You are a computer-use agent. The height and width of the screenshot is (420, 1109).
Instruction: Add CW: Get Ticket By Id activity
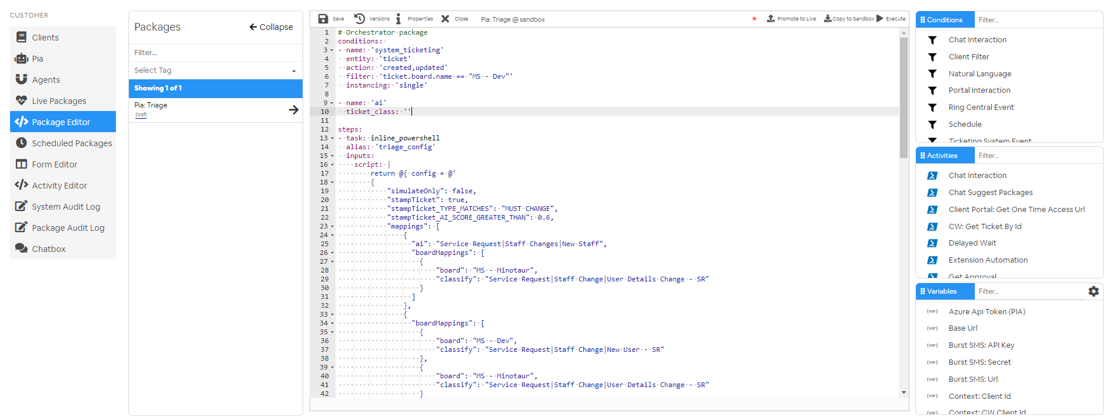pyautogui.click(x=985, y=227)
